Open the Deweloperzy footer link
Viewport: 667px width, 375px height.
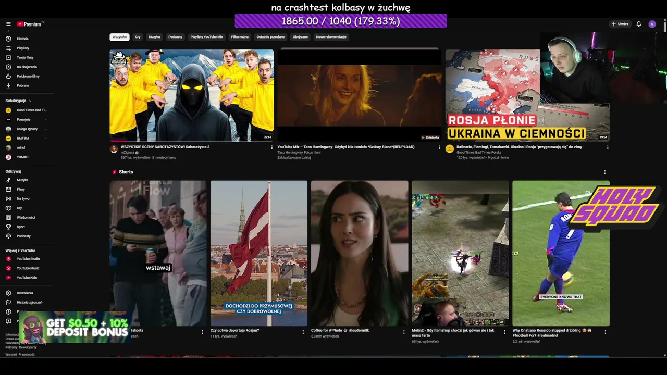pos(28,347)
